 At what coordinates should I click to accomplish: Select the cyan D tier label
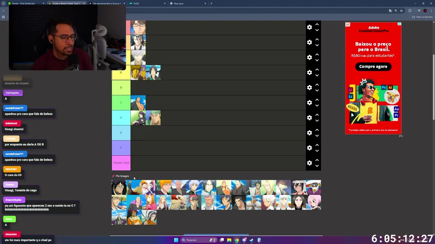(x=121, y=118)
